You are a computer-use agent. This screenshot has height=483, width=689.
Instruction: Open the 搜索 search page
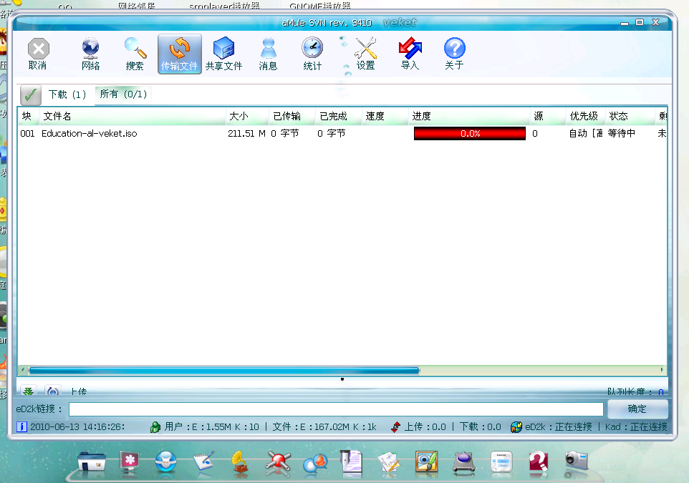click(x=135, y=54)
